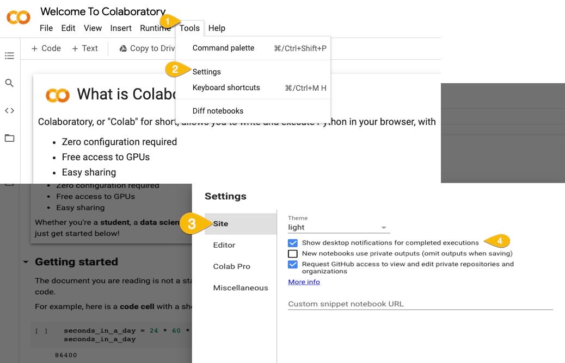The width and height of the screenshot is (565, 363).
Task: Select Settings in the Tools menu
Action: [x=207, y=72]
